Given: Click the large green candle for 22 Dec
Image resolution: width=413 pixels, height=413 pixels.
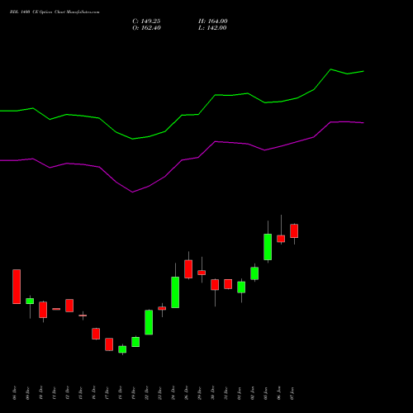Looking at the screenshot, I should point(149,322).
